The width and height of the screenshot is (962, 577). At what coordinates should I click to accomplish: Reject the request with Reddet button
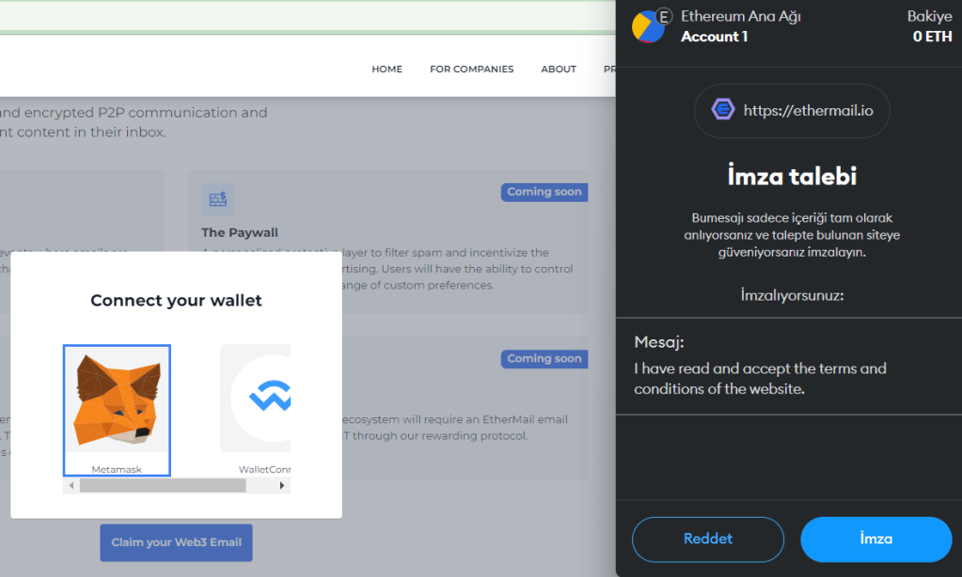(x=707, y=538)
